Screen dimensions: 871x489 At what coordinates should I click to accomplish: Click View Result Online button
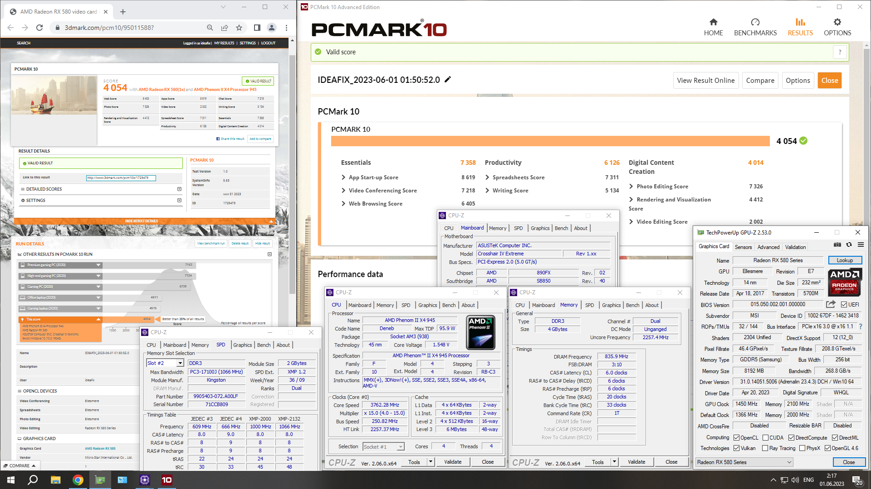705,81
